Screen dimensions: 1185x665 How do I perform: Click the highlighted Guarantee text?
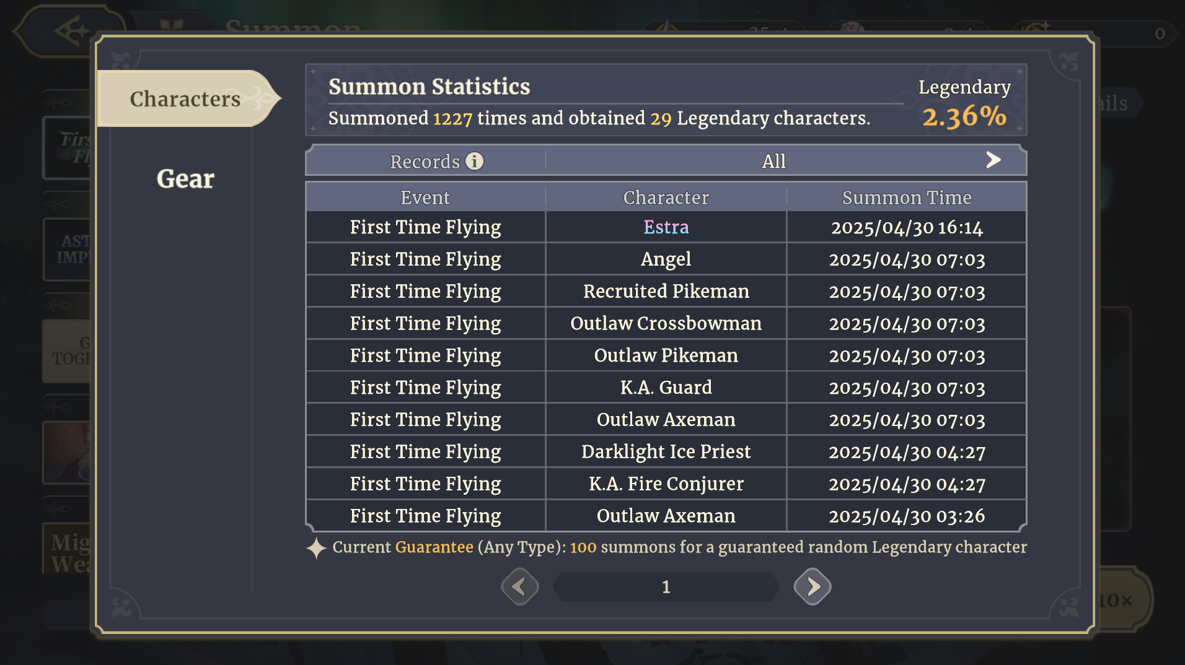[x=434, y=547]
